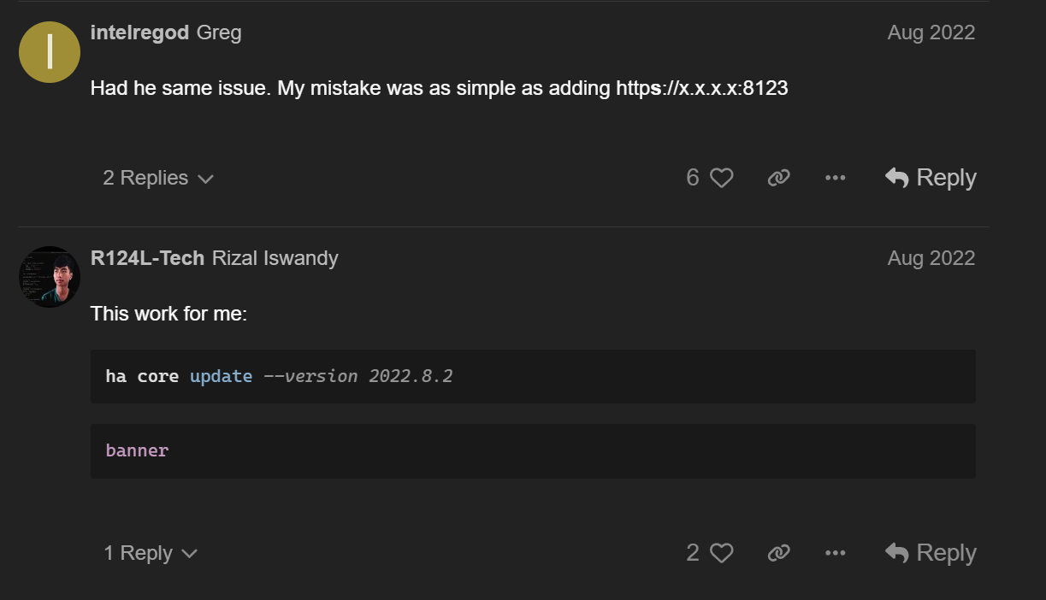The image size is (1046, 600).
Task: Click Aug 2022 date on intelregod's post
Action: (931, 32)
